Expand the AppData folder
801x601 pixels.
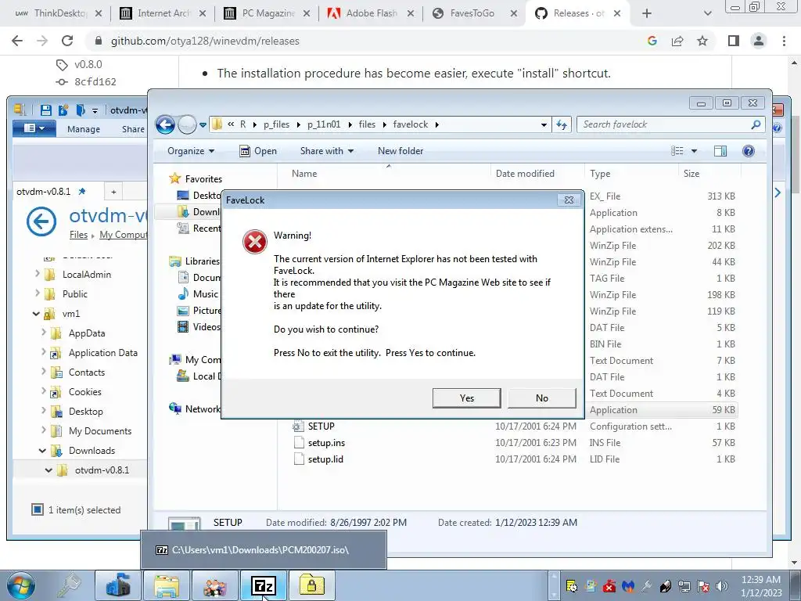click(44, 333)
